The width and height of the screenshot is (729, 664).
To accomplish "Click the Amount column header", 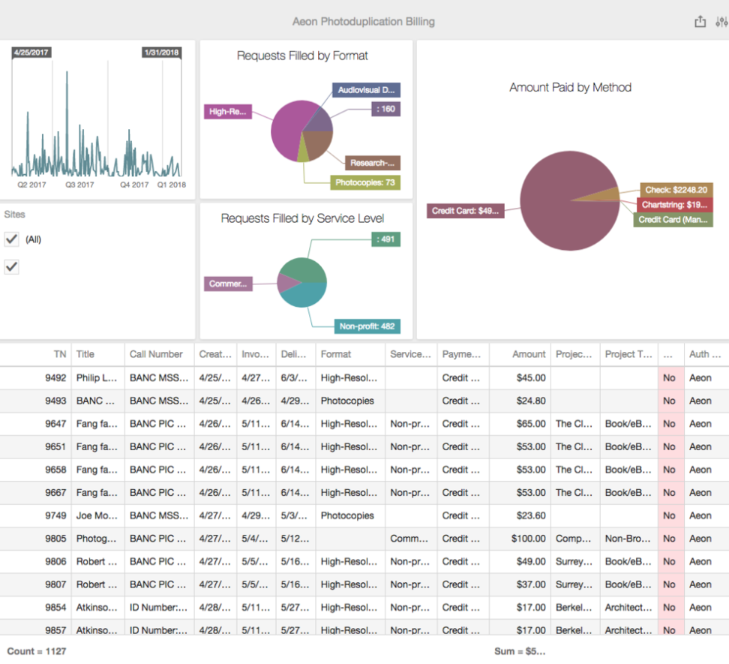I will click(x=529, y=354).
